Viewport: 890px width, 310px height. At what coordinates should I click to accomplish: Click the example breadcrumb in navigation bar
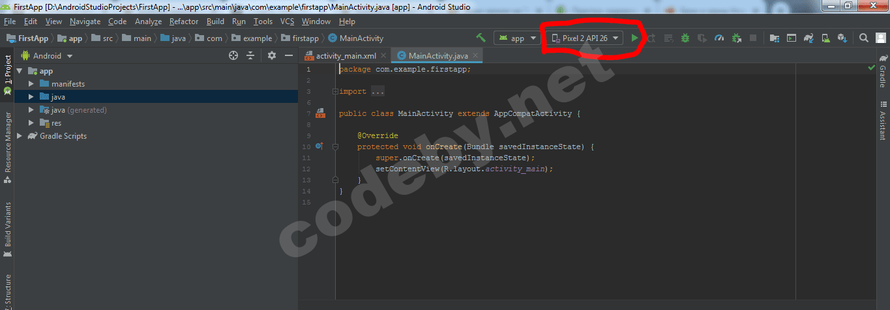[x=252, y=38]
